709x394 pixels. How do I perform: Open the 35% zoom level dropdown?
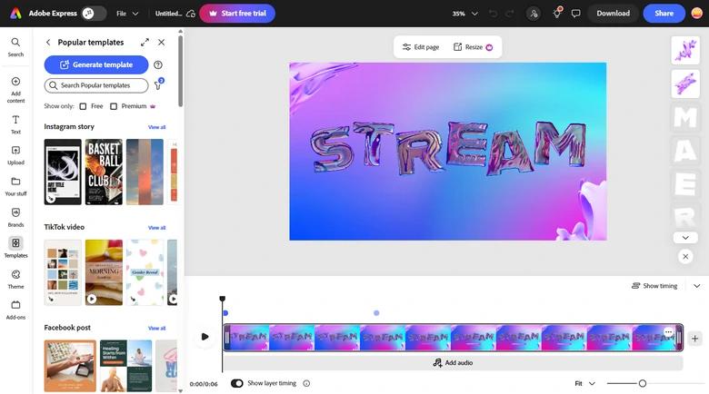pyautogui.click(x=465, y=14)
